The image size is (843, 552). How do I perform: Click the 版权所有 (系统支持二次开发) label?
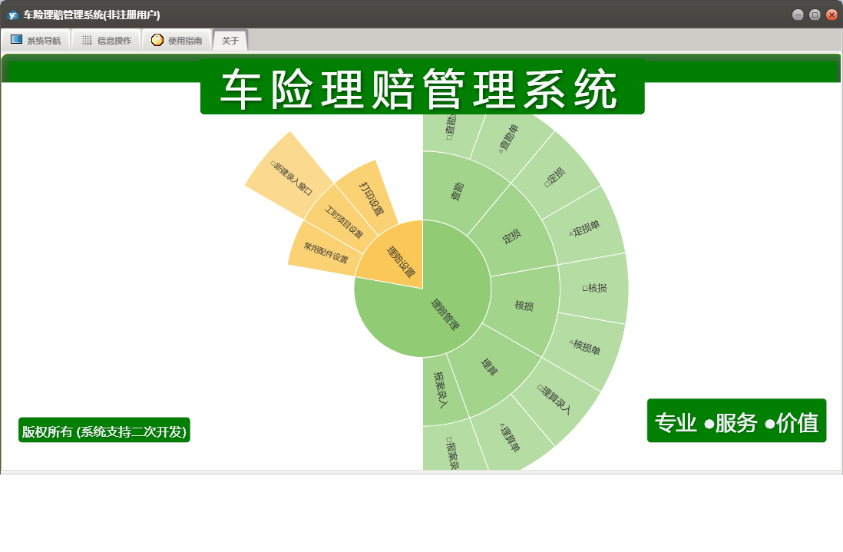point(104,431)
